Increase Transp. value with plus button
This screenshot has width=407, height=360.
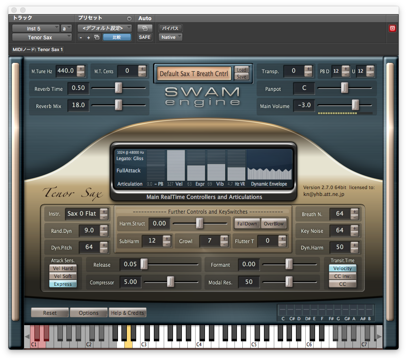click(308, 69)
